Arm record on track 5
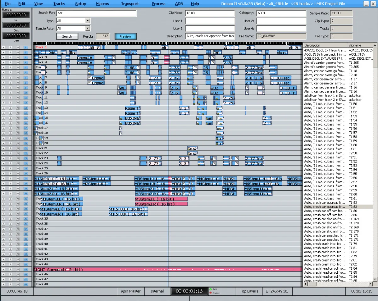 [x=3, y=67]
